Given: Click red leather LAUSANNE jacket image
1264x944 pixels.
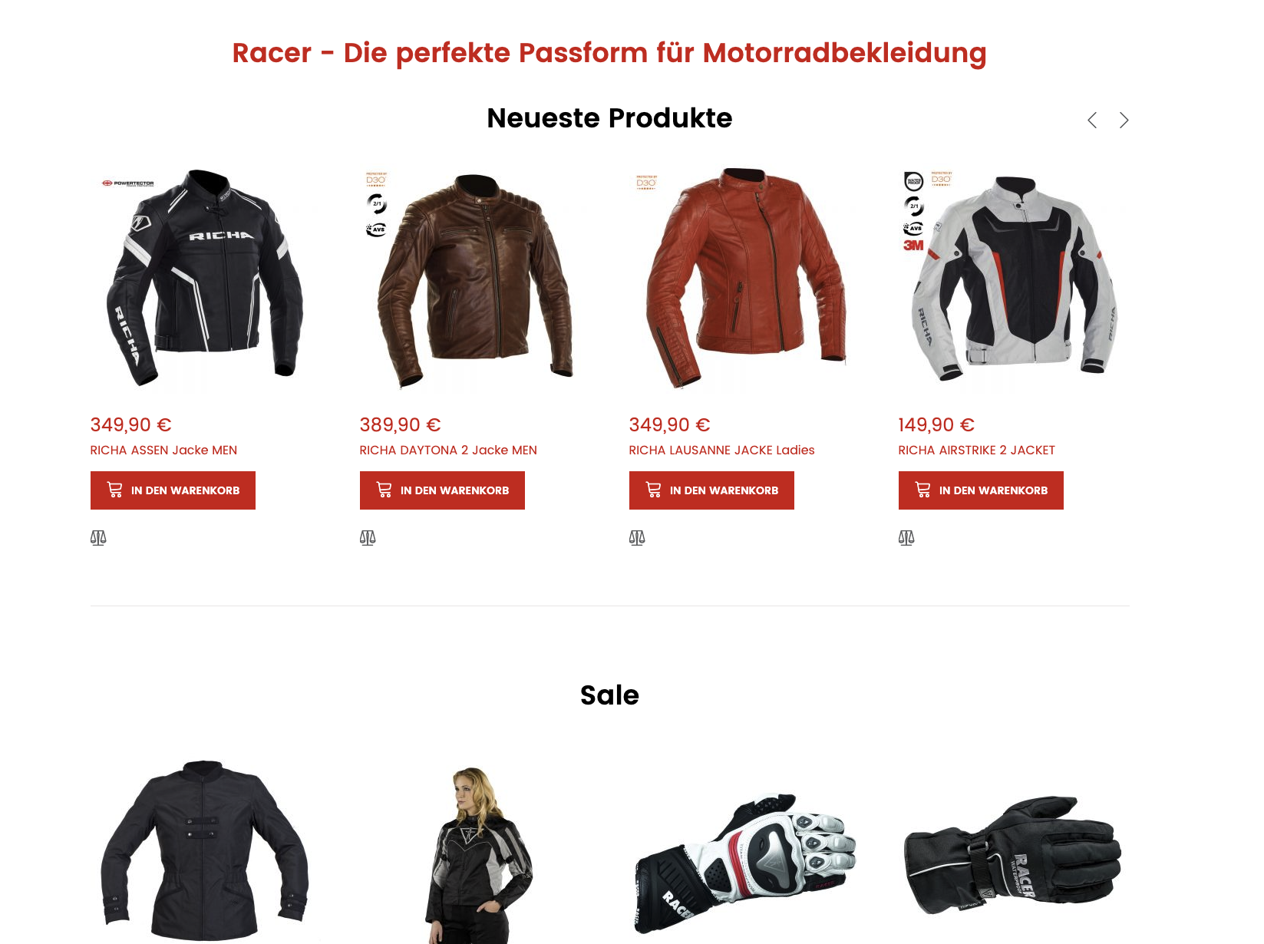Looking at the screenshot, I should (x=744, y=278).
